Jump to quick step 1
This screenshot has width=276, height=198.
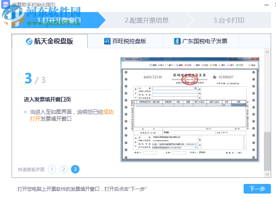(x=52, y=169)
